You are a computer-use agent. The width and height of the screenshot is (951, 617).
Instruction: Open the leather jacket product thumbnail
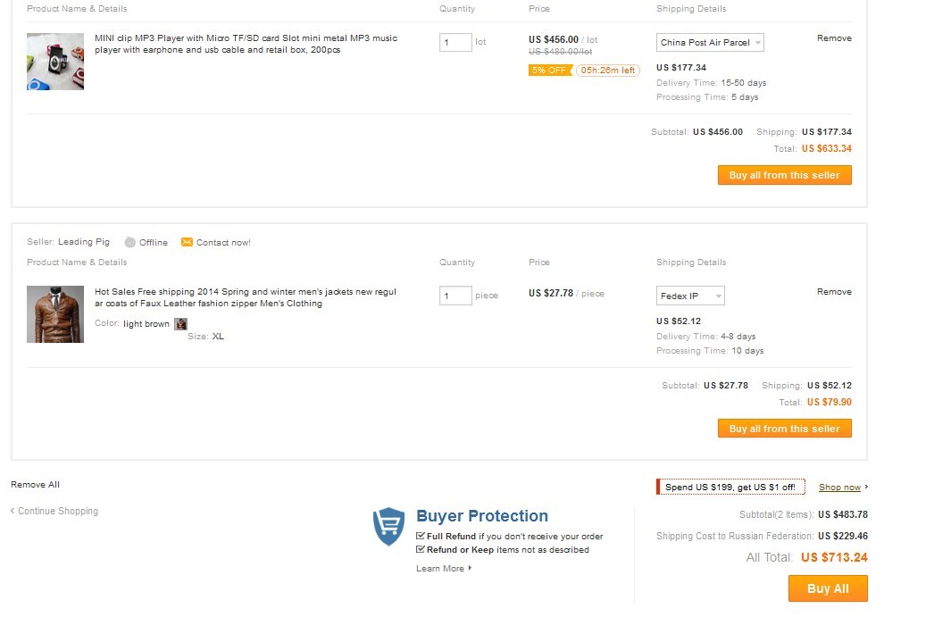pos(55,314)
